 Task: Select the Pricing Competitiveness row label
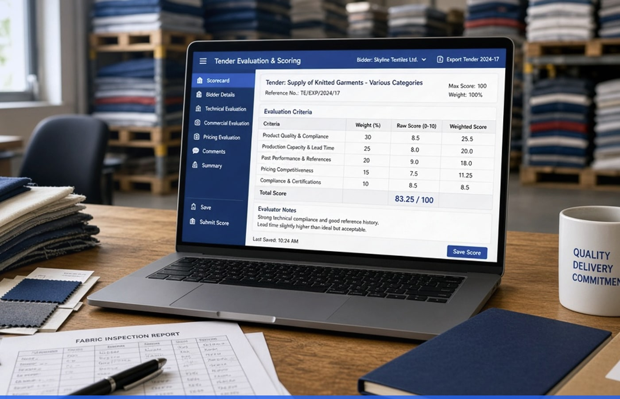pyautogui.click(x=287, y=169)
